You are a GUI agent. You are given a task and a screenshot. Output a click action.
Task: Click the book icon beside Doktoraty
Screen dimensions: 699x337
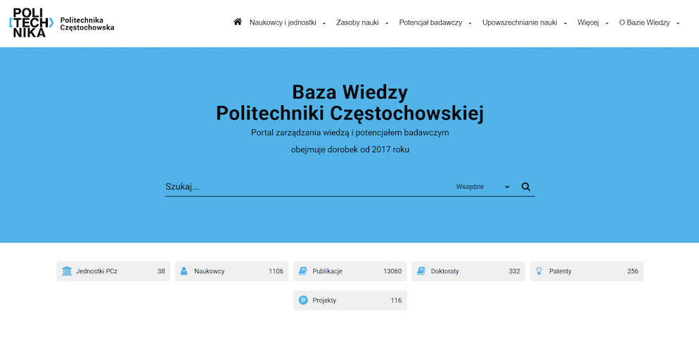pyautogui.click(x=421, y=271)
